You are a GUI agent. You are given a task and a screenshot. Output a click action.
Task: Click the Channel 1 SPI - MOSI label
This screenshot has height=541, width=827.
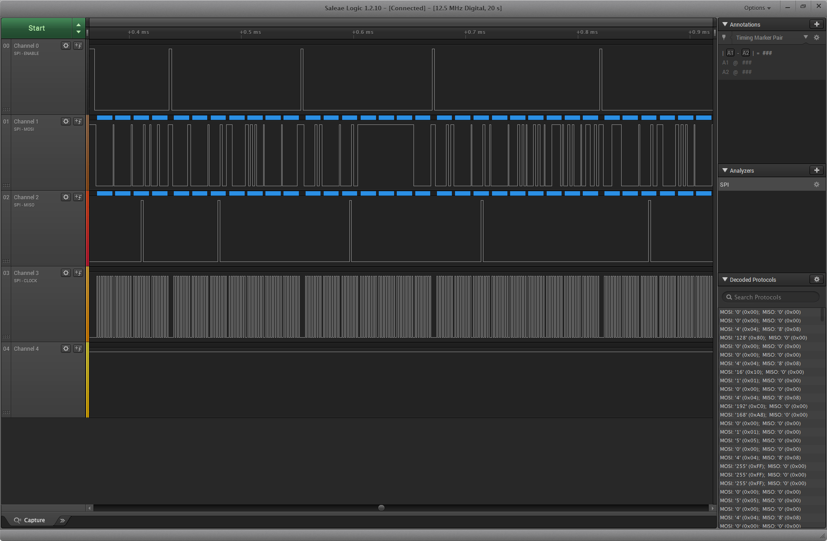point(24,129)
